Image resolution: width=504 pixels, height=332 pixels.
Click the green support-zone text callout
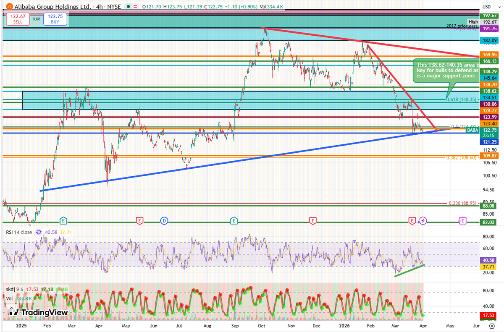point(446,71)
